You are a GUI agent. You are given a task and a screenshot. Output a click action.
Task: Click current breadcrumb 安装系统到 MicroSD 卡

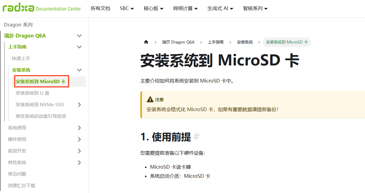[287, 42]
